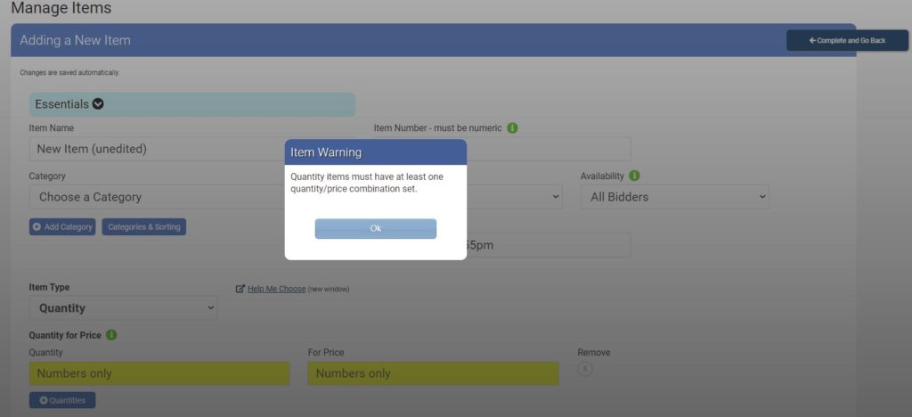The width and height of the screenshot is (912, 417).
Task: Click Ok in the Item Warning dialog
Action: (x=375, y=229)
